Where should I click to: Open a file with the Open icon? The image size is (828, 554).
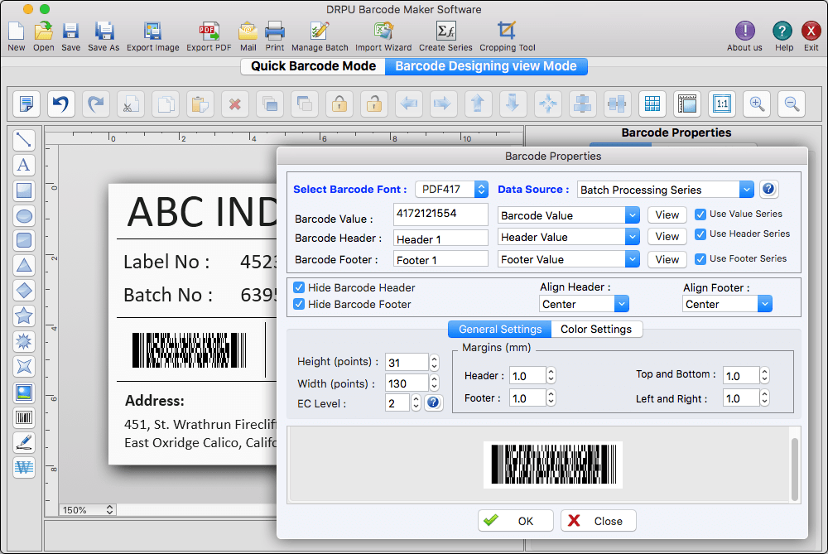tap(43, 31)
